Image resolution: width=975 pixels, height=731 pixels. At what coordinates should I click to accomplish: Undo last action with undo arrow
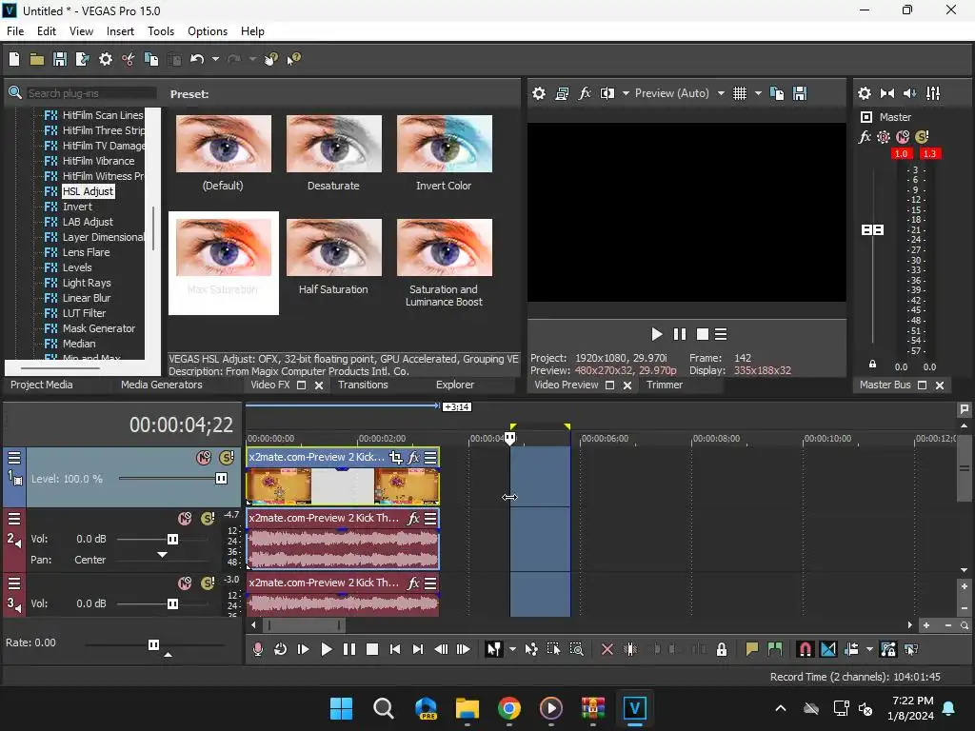[x=197, y=59]
